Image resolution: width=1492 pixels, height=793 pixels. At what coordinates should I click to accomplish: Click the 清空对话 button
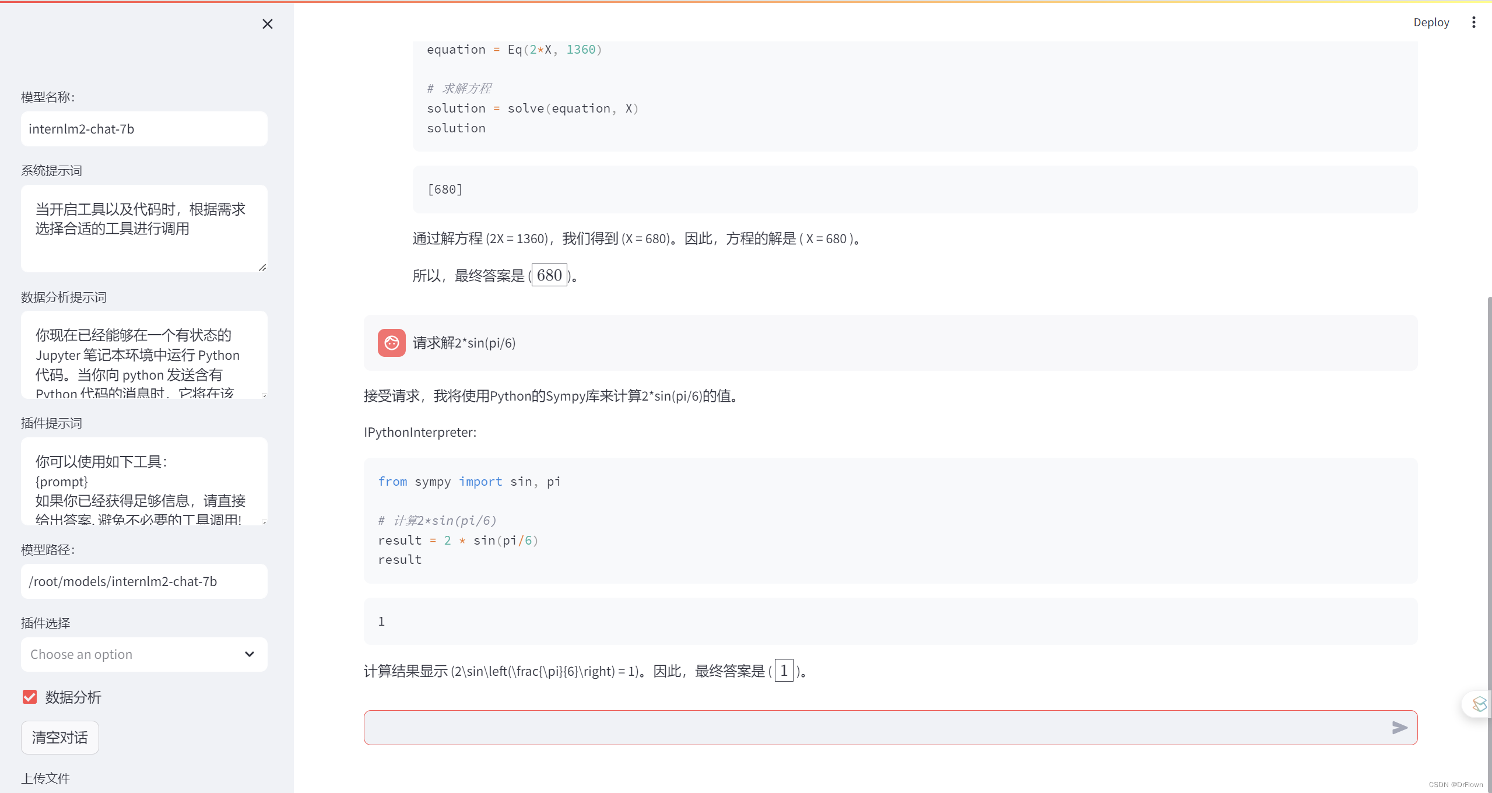click(59, 738)
